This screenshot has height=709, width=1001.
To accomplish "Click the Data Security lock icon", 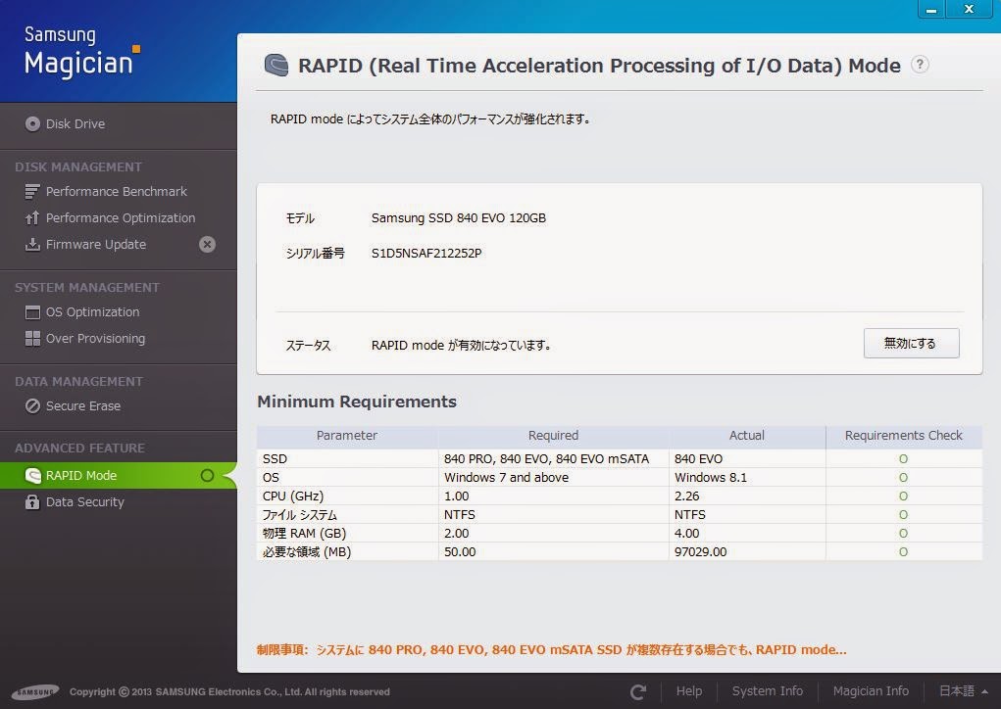I will coord(32,502).
